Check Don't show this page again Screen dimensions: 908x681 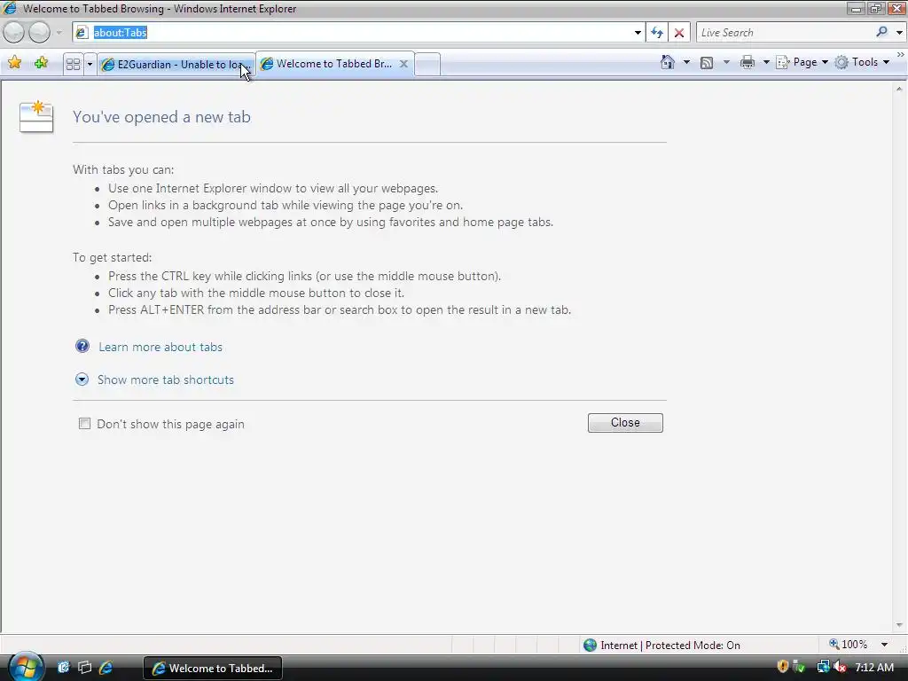click(84, 423)
